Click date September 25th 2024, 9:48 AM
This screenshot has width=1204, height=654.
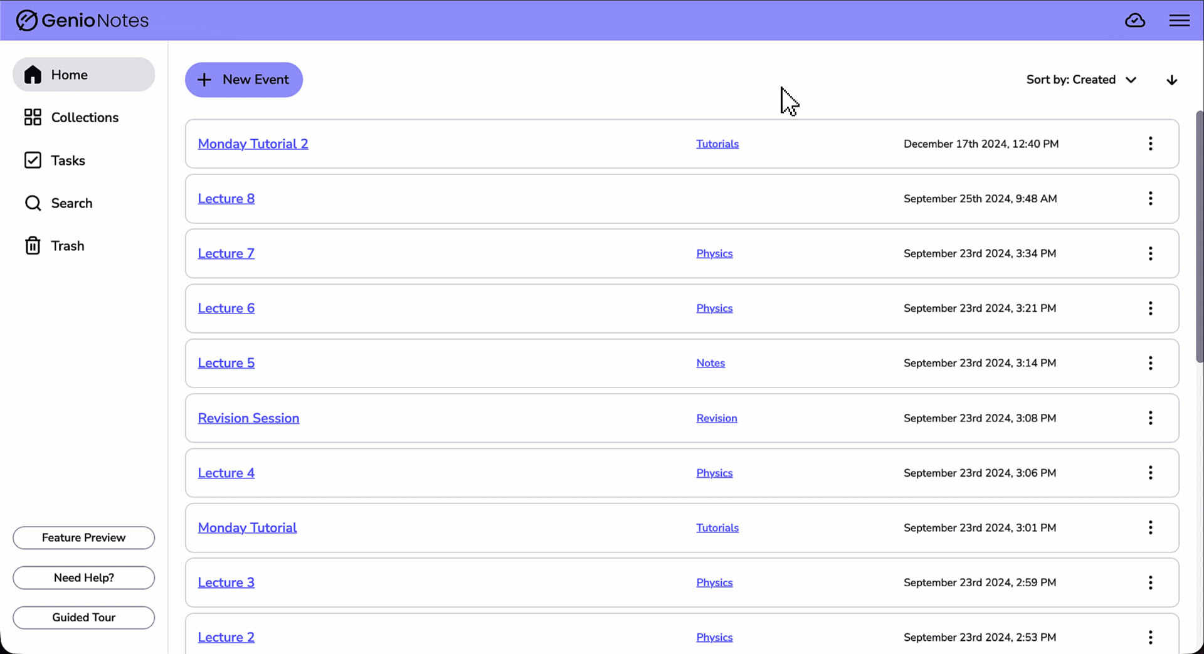[x=980, y=199]
